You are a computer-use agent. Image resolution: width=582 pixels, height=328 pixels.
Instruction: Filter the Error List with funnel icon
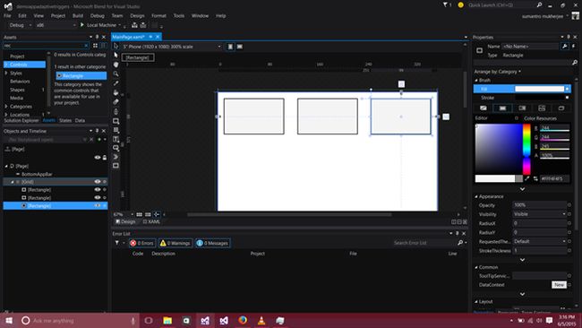pos(117,243)
